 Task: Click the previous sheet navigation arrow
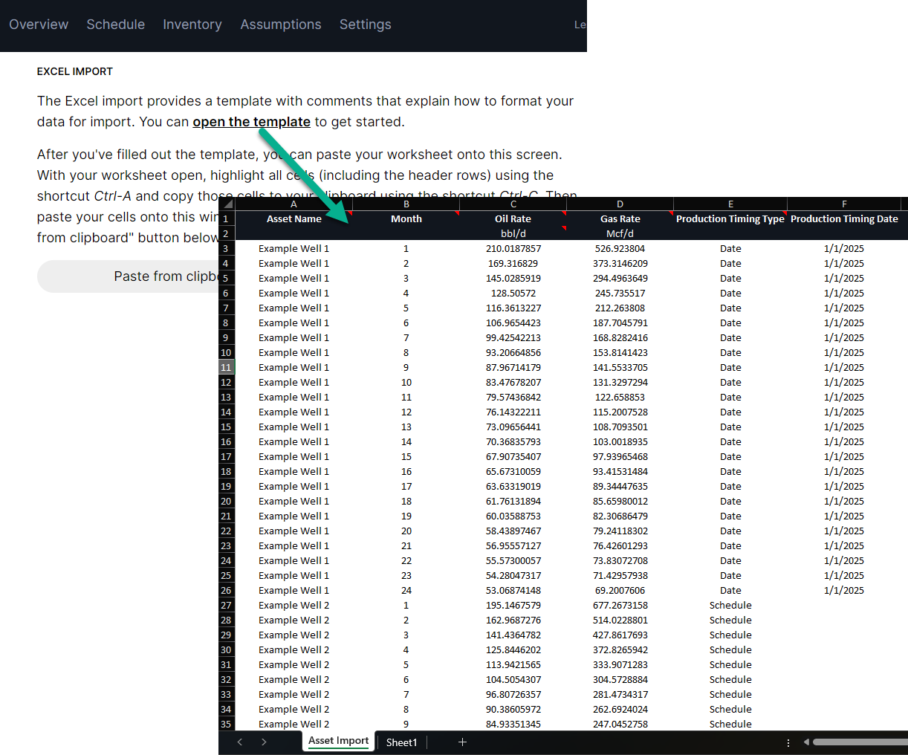coord(240,742)
